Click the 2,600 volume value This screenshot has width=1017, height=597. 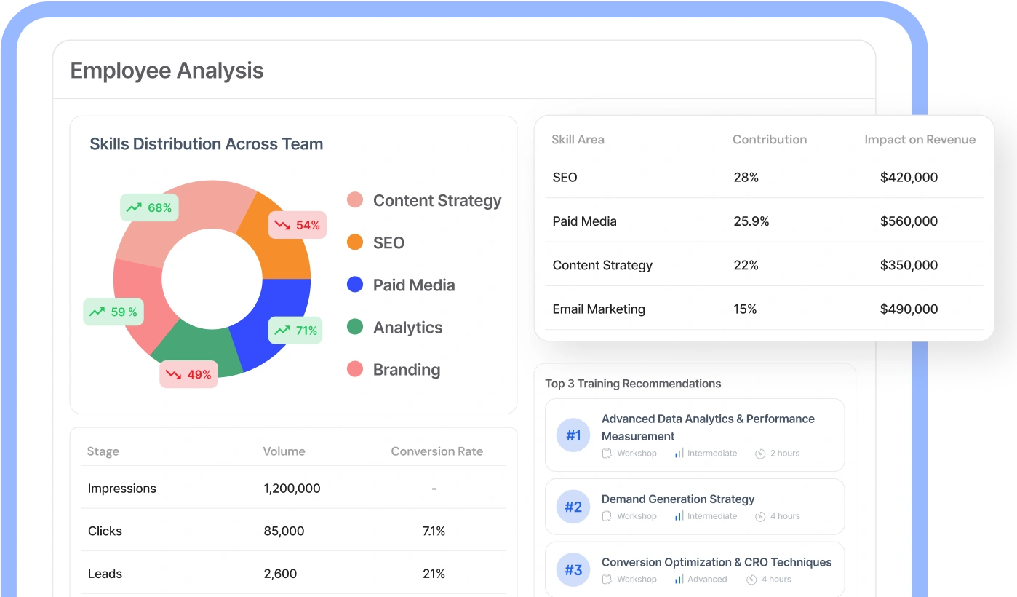pyautogui.click(x=280, y=574)
